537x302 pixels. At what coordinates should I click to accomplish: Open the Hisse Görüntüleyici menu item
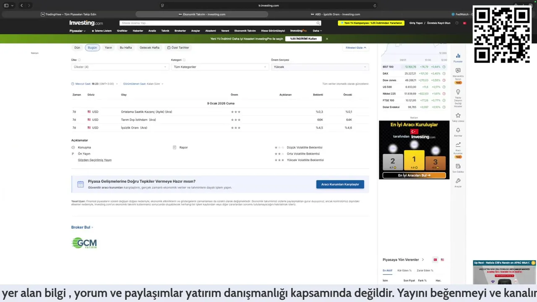click(273, 31)
